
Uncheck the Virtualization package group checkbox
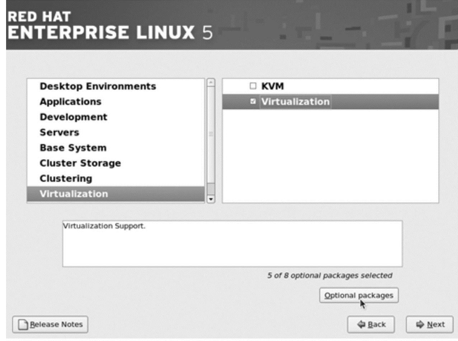point(253,102)
